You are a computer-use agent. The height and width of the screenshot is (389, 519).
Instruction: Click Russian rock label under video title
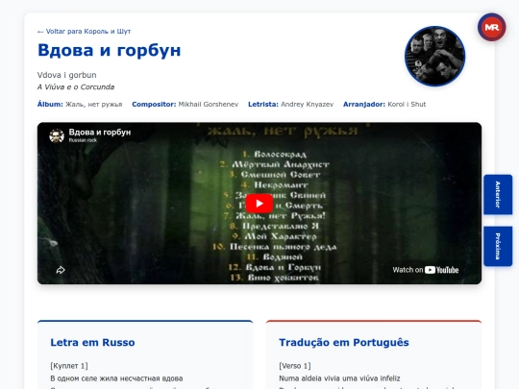coord(83,140)
